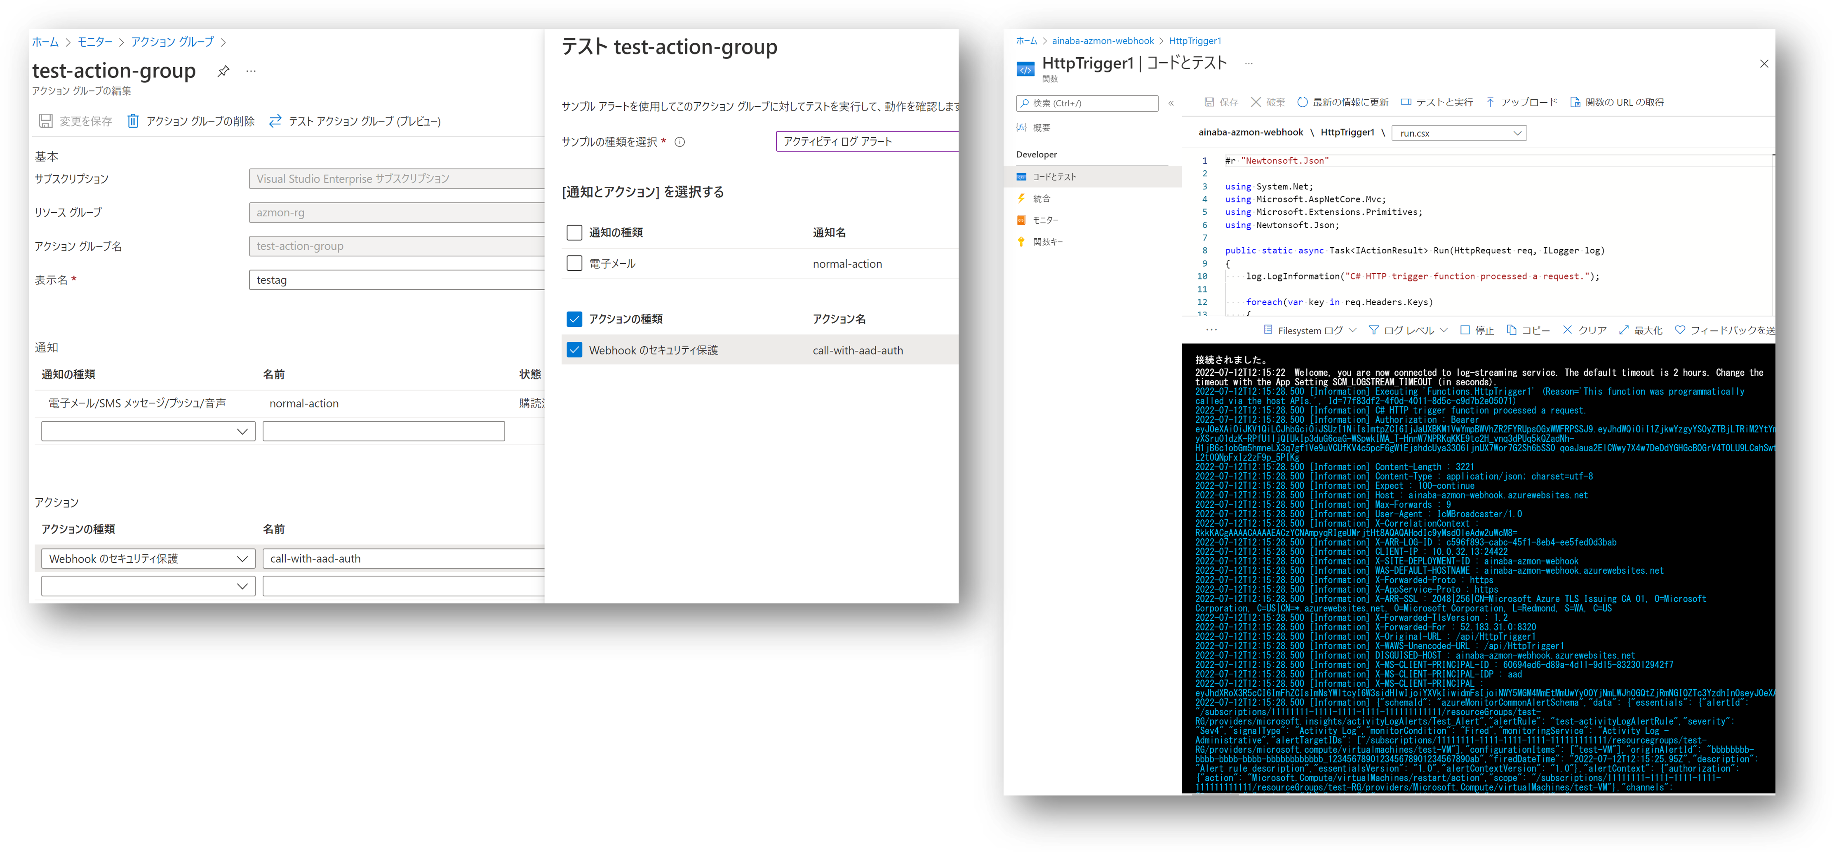Viewport: 1834px width, 854px height.
Task: Navigate to the アクション グループ breadcrumb
Action: (172, 42)
